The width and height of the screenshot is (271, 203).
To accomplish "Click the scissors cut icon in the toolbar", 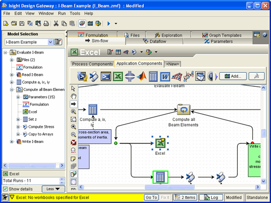I will (56, 23).
